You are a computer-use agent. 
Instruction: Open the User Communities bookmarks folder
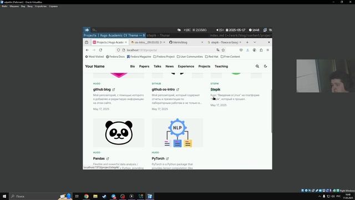pos(190,57)
